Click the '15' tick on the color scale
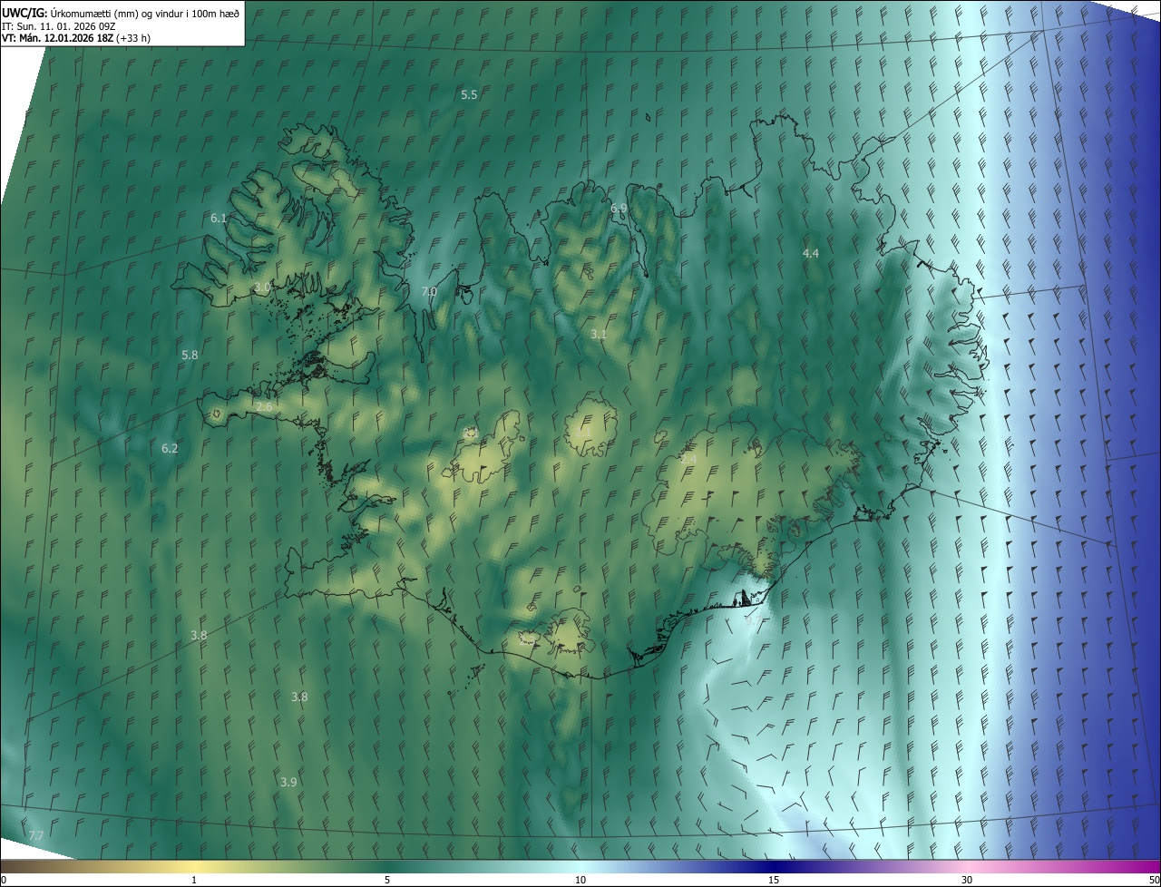The width and height of the screenshot is (1161, 887). [774, 880]
